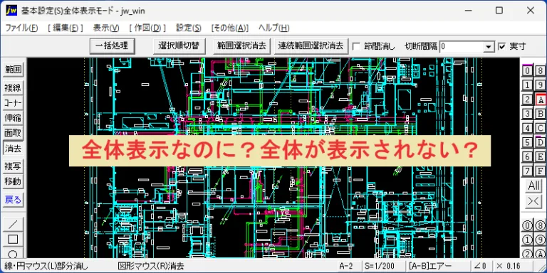Screen dimensions: 547x273
Task: Toggle layer group circled A button
Action: (541, 253)
